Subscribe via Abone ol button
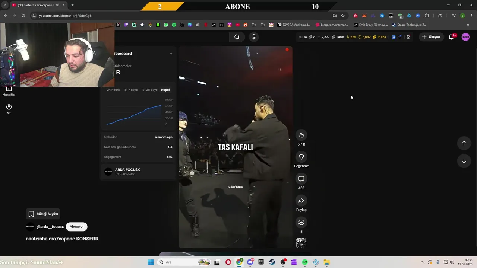 tap(76, 227)
